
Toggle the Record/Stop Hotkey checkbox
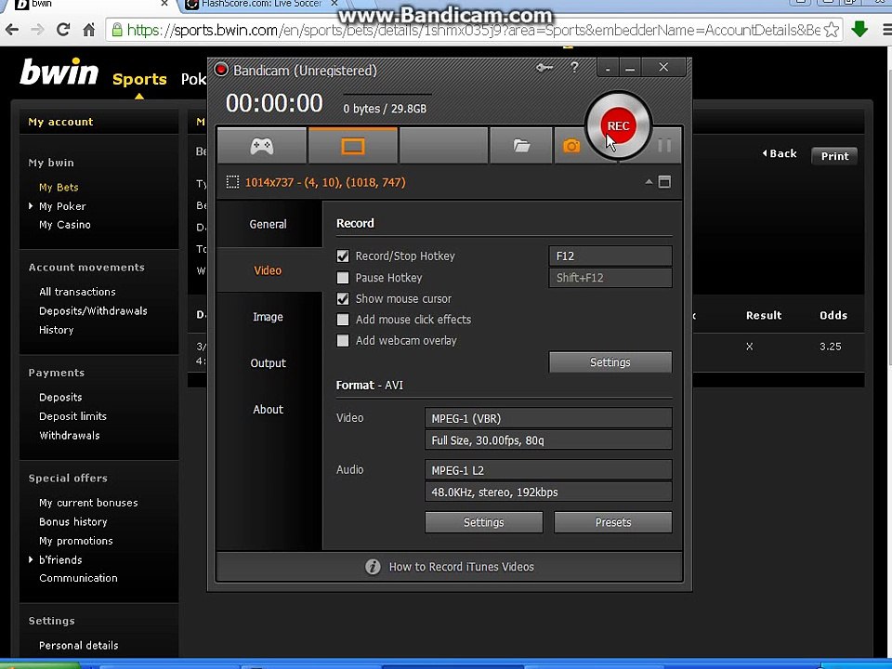343,256
